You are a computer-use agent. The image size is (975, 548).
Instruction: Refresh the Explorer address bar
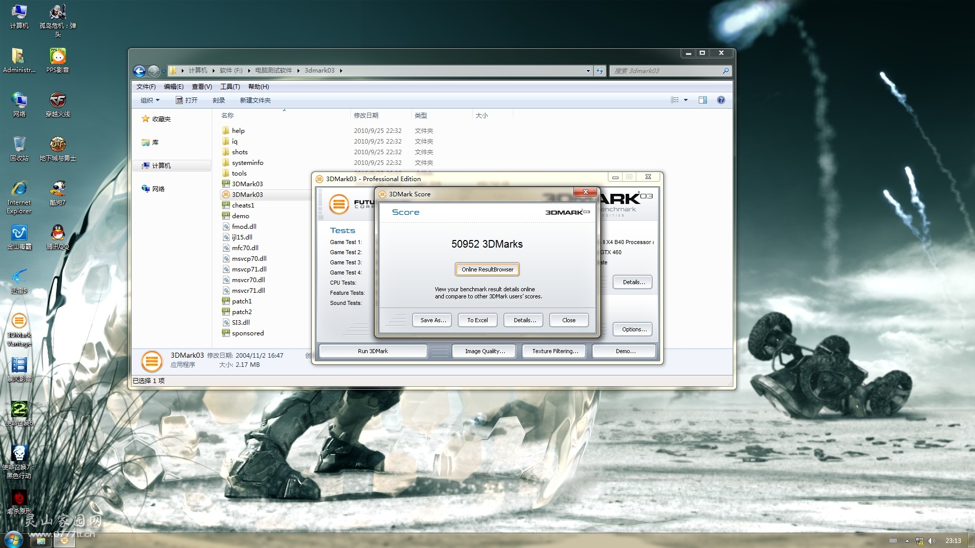tap(600, 71)
